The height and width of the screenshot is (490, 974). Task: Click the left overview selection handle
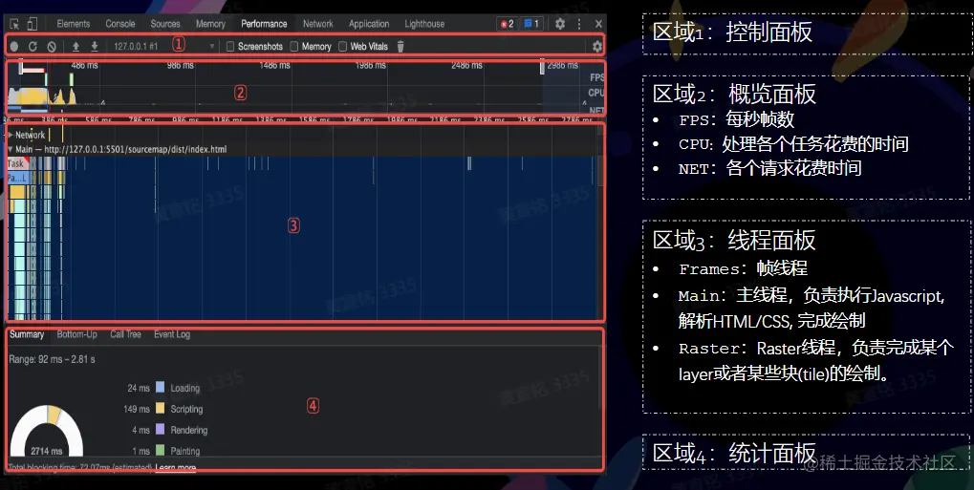point(21,67)
